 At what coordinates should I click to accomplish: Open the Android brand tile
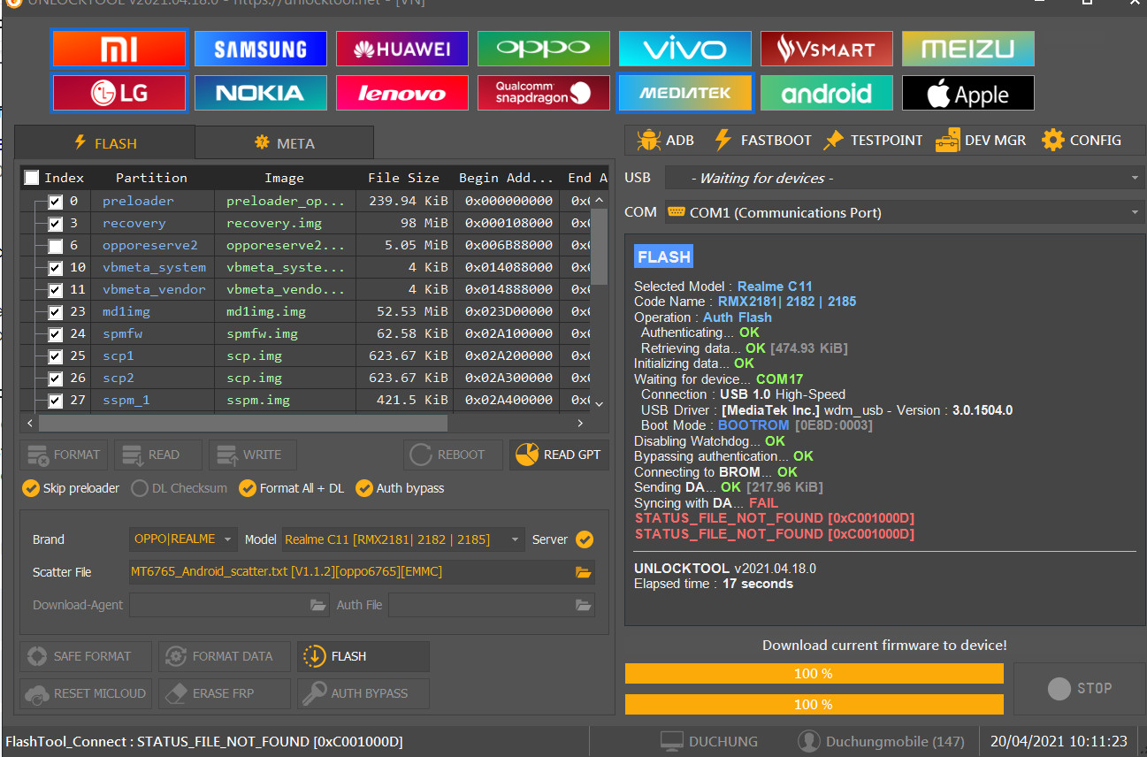pos(827,93)
